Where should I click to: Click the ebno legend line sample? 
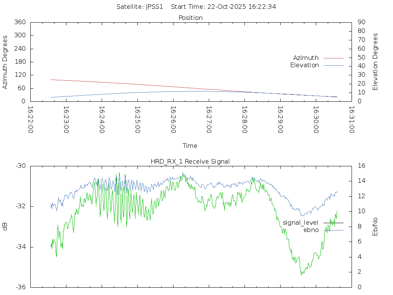click(333, 230)
